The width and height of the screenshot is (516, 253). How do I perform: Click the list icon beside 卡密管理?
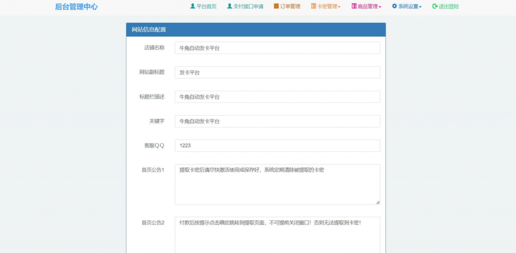click(x=313, y=6)
